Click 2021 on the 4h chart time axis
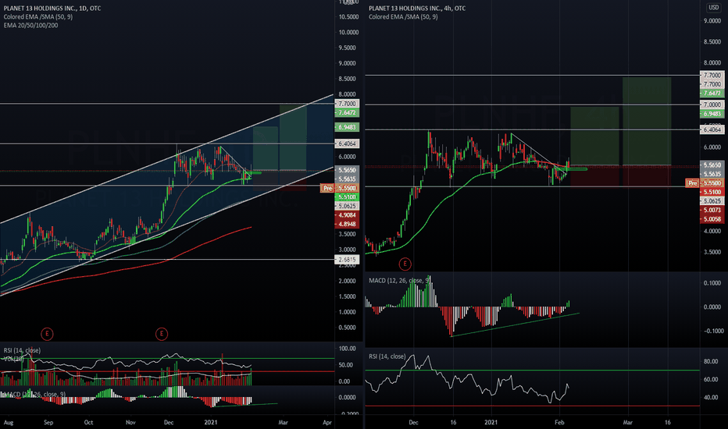This screenshot has width=728, height=429. tap(491, 423)
